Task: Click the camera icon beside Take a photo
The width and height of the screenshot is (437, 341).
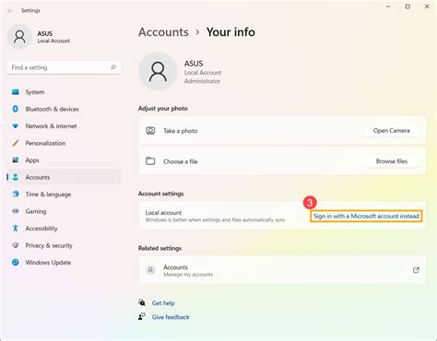Action: pyautogui.click(x=150, y=131)
